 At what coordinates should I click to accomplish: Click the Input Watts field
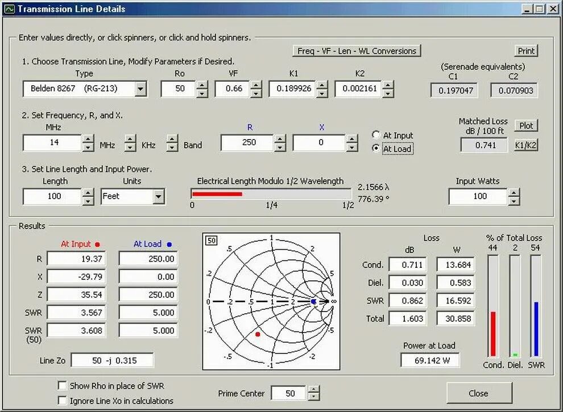[479, 197]
